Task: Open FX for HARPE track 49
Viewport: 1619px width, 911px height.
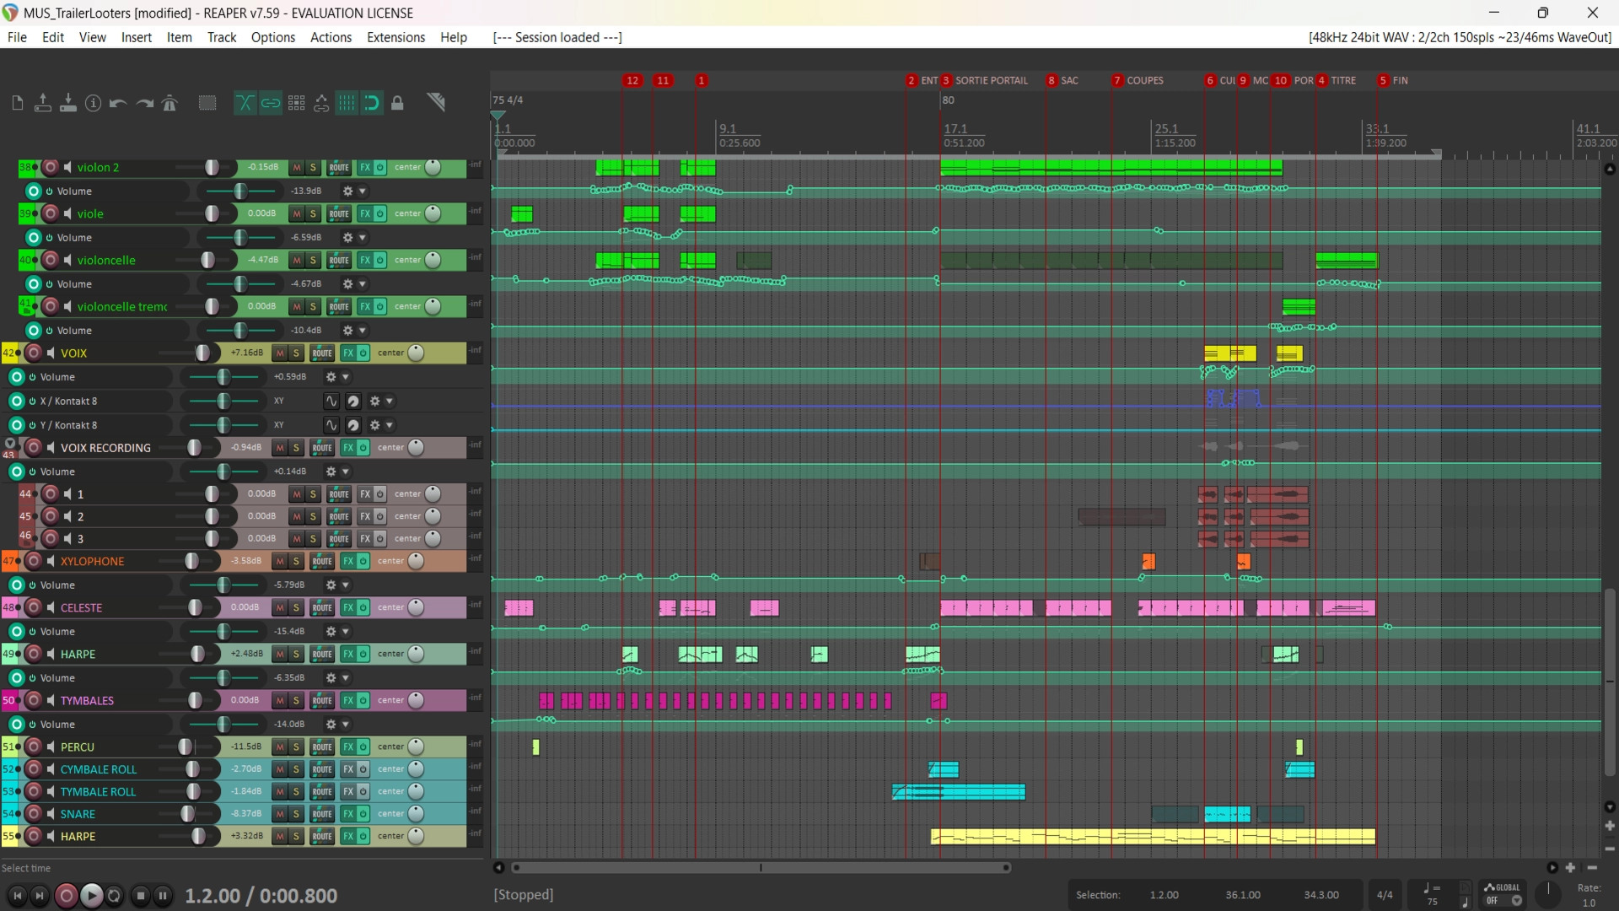Action: [x=347, y=655]
